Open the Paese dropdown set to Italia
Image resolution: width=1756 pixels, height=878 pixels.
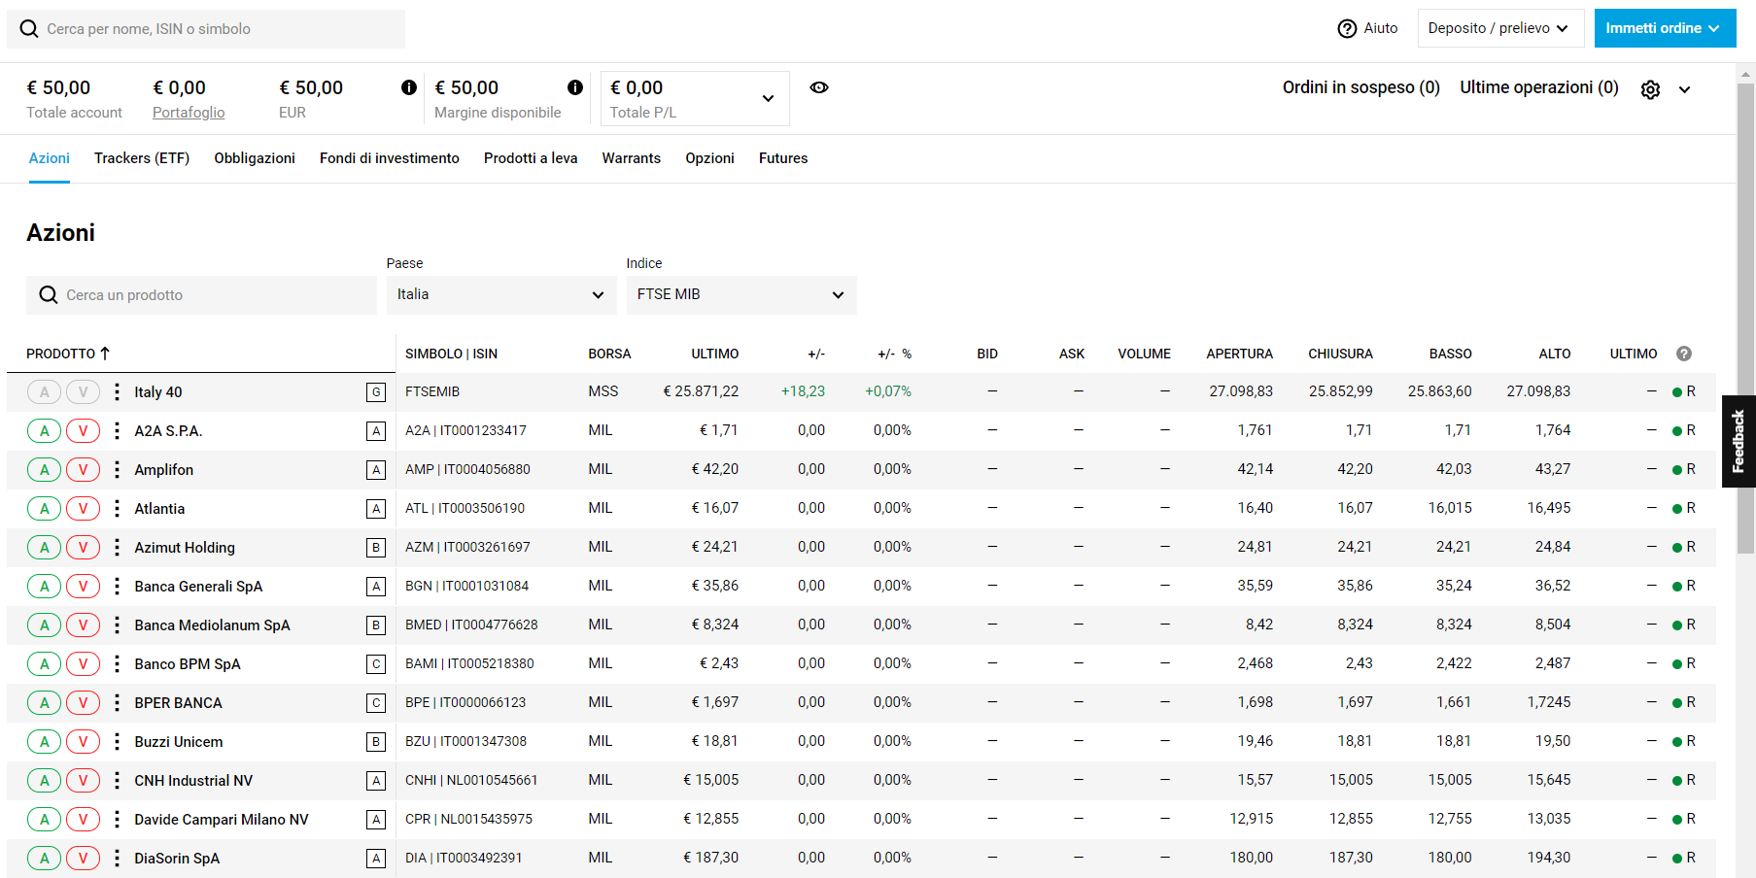pos(501,294)
